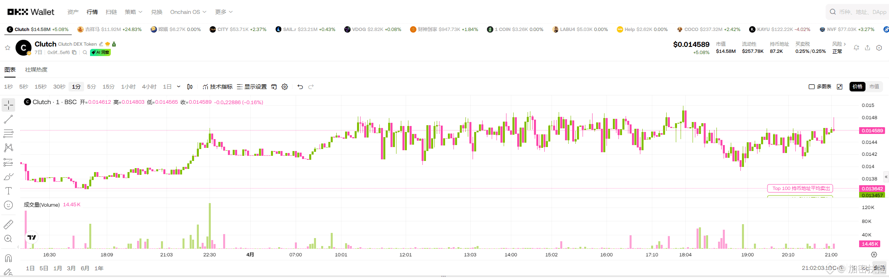Screen dimensions: 889x279
Task: Open the AI 洞察 button
Action: (x=100, y=52)
